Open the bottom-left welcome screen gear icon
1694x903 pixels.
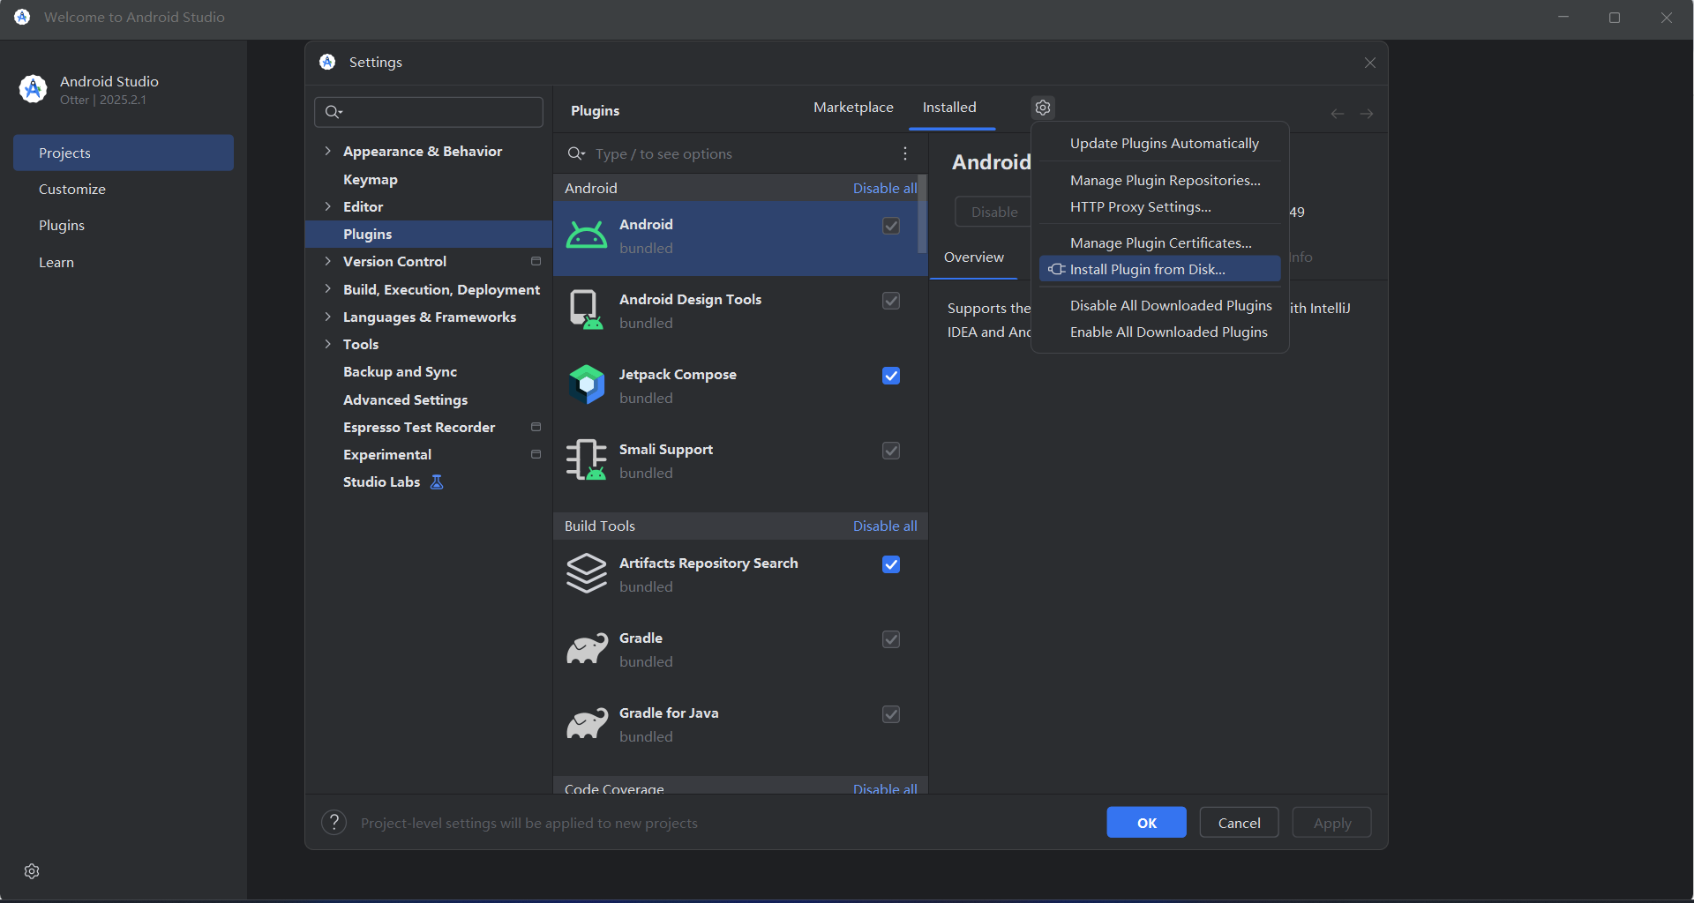point(32,871)
